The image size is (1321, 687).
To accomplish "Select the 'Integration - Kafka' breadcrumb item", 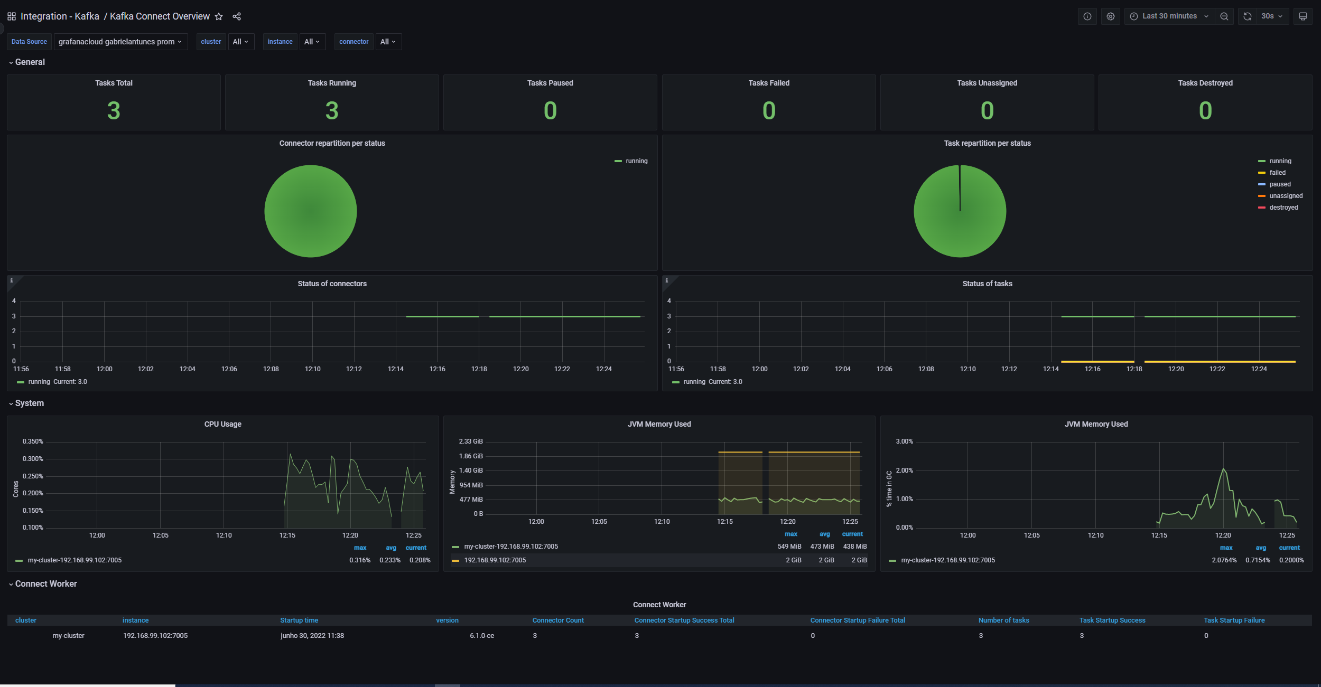I will coord(60,16).
